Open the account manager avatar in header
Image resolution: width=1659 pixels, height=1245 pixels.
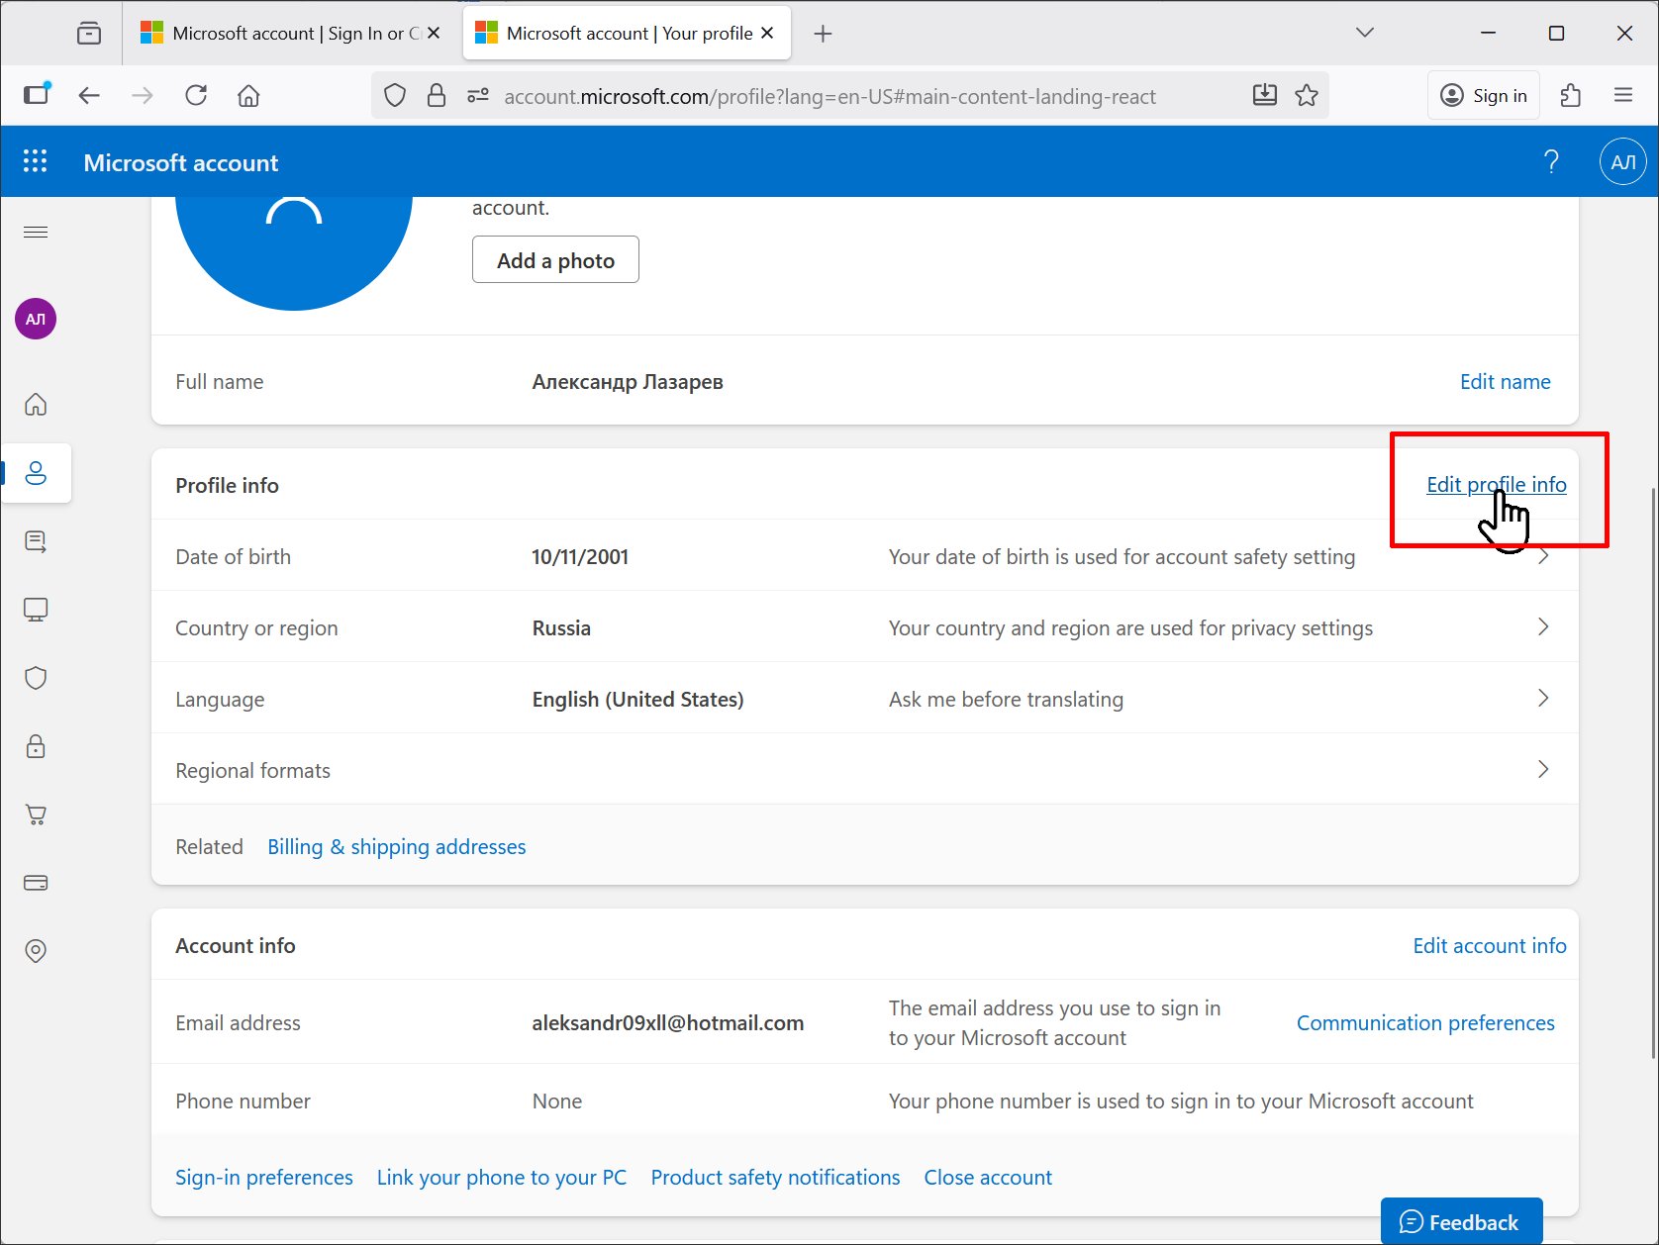point(1623,161)
